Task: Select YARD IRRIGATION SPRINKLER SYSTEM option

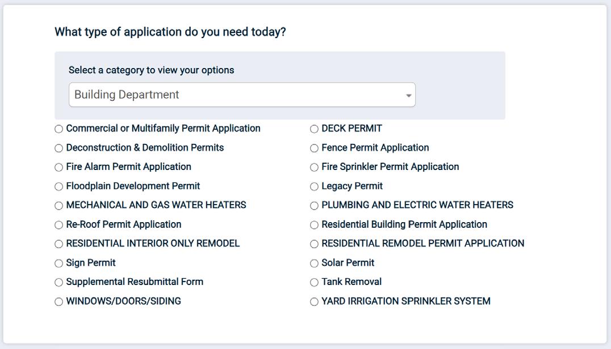Action: (x=315, y=302)
